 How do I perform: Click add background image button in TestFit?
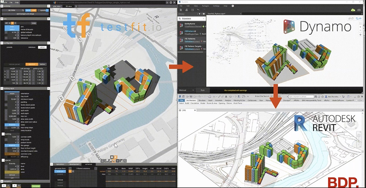pyautogui.click(x=25, y=14)
